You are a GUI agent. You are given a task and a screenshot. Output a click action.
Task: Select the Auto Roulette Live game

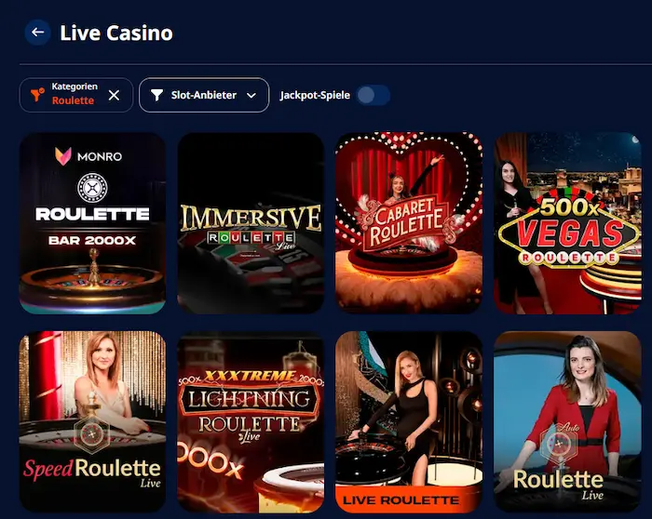point(567,421)
